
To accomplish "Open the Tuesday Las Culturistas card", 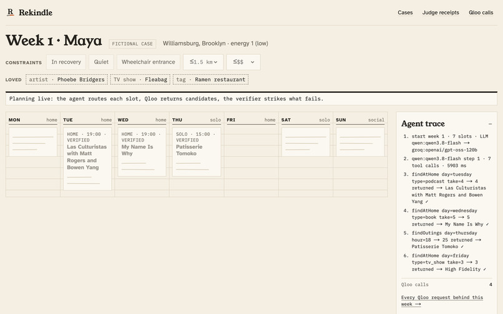I will pyautogui.click(x=87, y=159).
